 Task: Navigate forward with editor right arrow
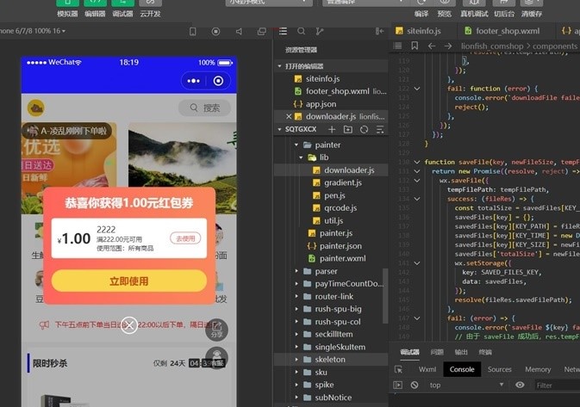(x=448, y=46)
